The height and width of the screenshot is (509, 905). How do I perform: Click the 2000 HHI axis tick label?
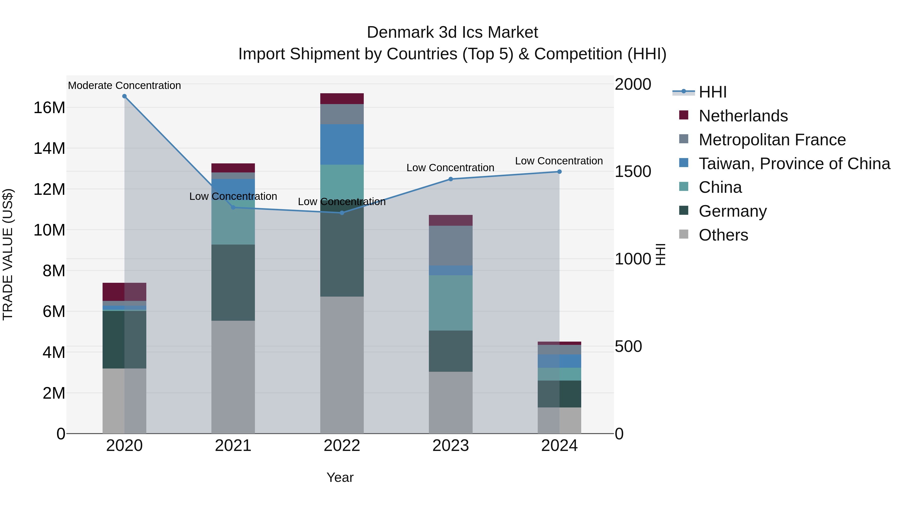633,84
